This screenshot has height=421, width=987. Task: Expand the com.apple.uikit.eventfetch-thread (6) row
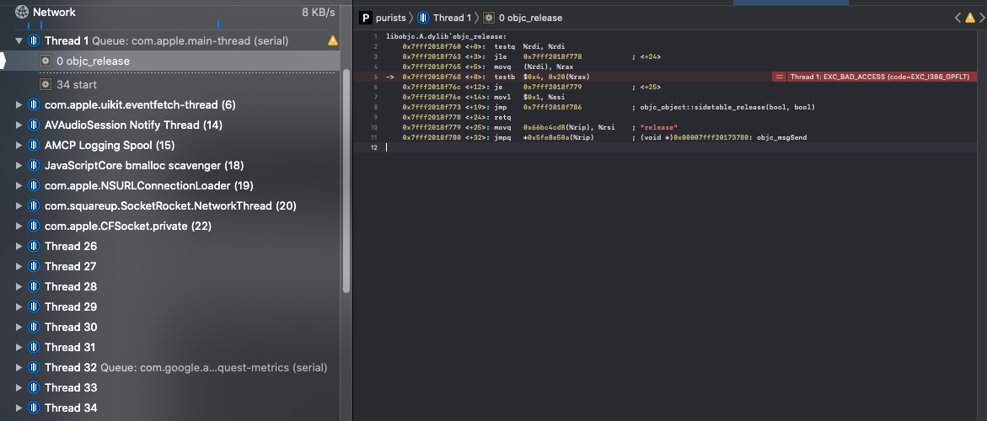point(19,104)
